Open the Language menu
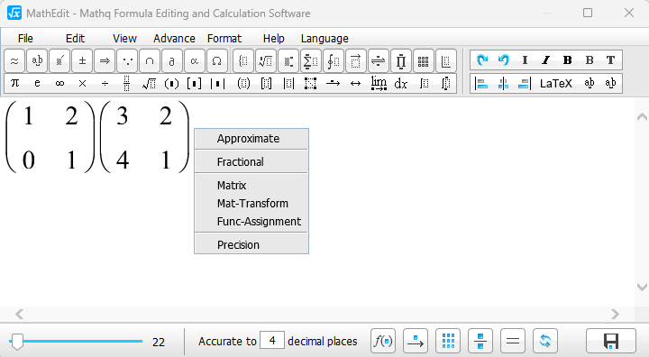 click(x=324, y=39)
